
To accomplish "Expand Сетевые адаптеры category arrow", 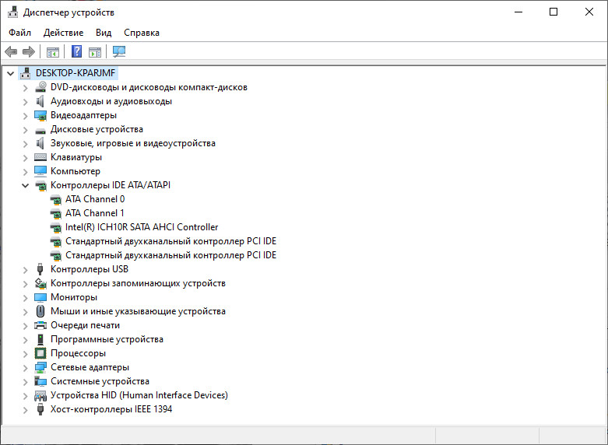I will tap(25, 368).
